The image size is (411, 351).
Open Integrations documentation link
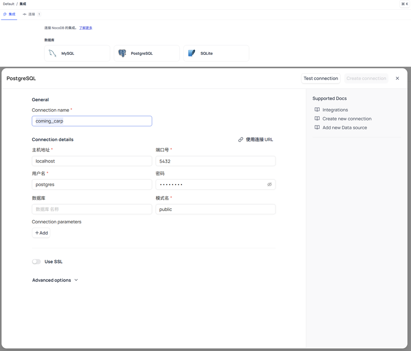click(x=335, y=109)
